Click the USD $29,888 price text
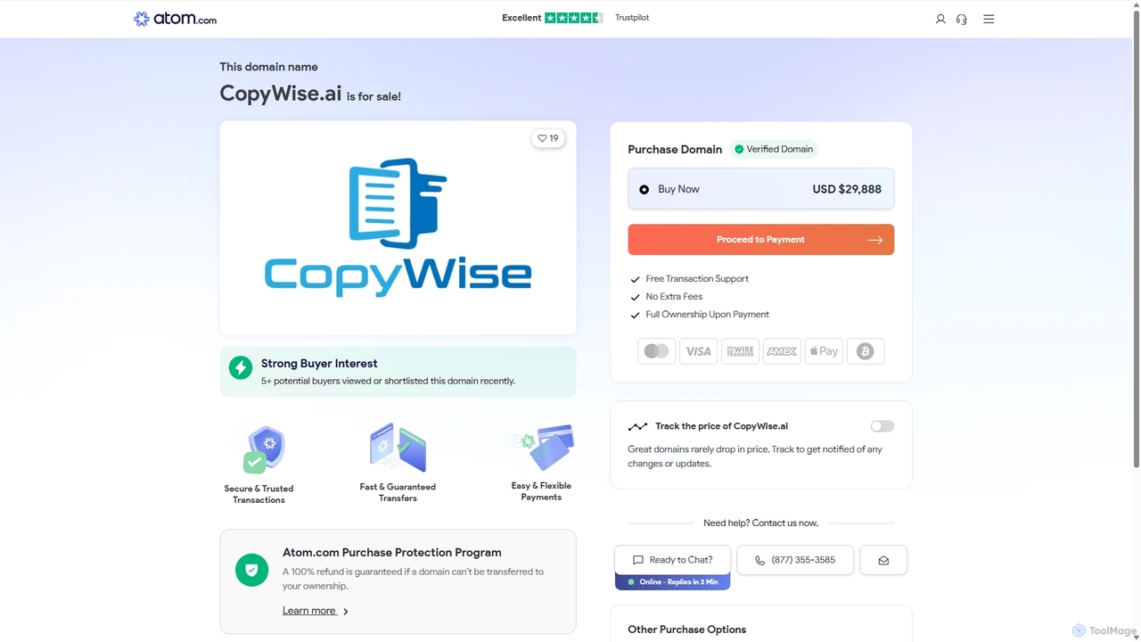This screenshot has height=642, width=1141. point(847,189)
